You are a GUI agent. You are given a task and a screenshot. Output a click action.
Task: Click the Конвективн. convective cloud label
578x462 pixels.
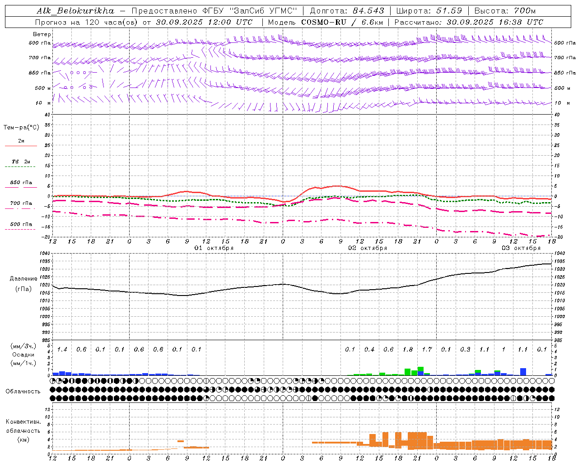click(23, 422)
